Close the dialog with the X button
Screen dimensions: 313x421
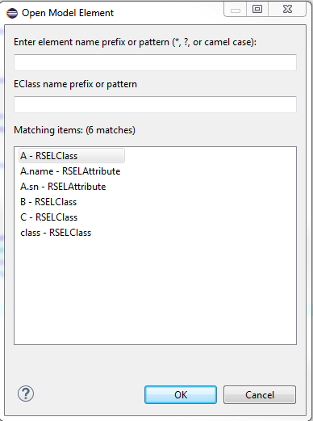[287, 10]
